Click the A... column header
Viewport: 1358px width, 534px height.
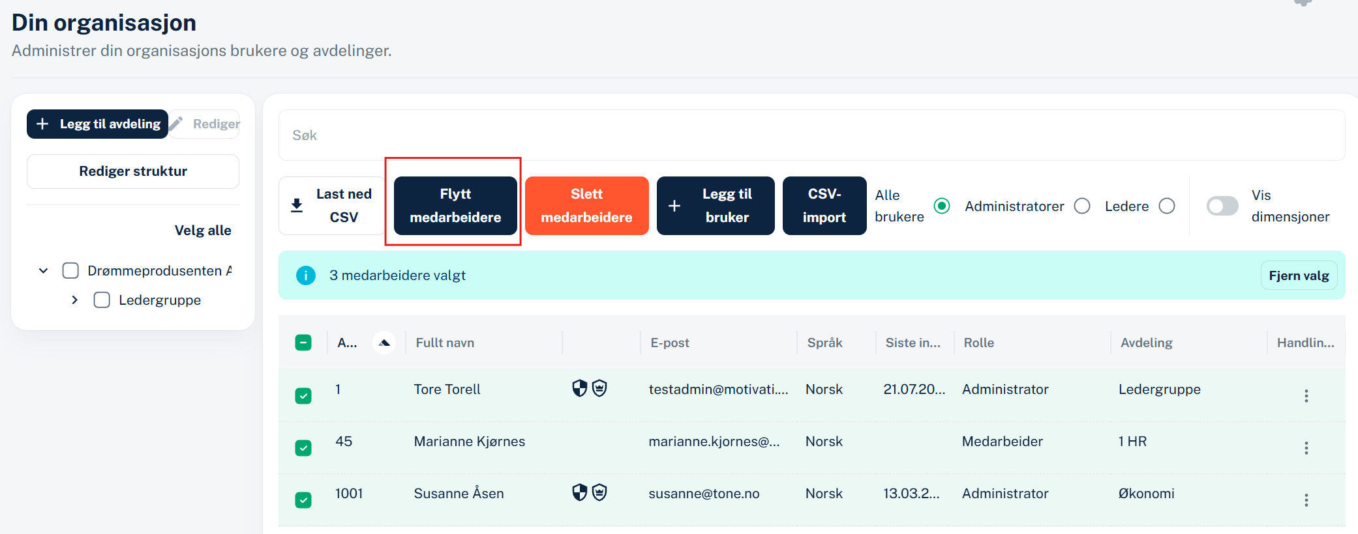click(x=347, y=343)
